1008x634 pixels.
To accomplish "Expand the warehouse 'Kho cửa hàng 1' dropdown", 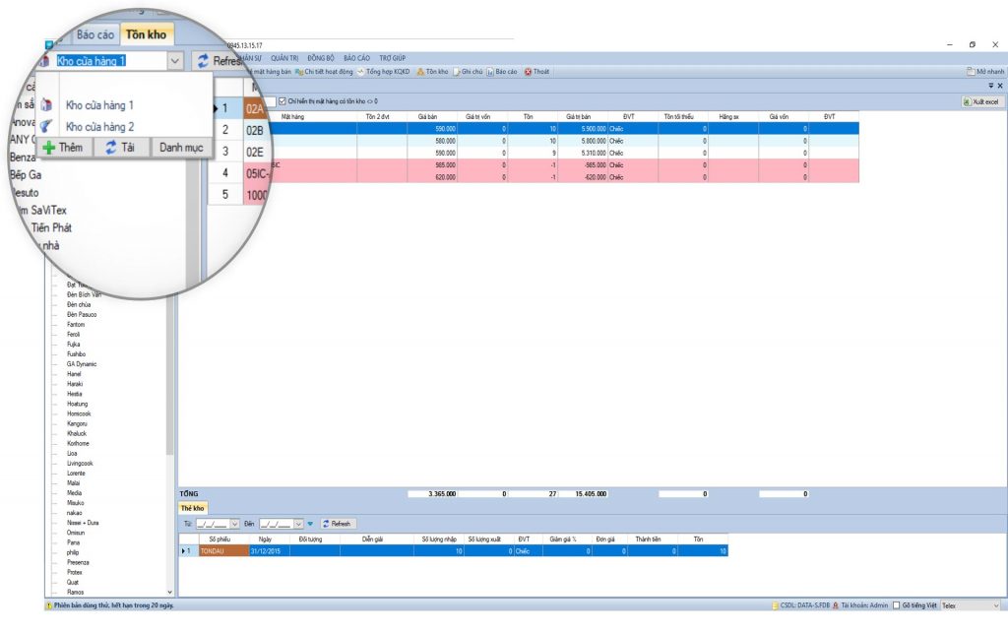I will coord(174,61).
